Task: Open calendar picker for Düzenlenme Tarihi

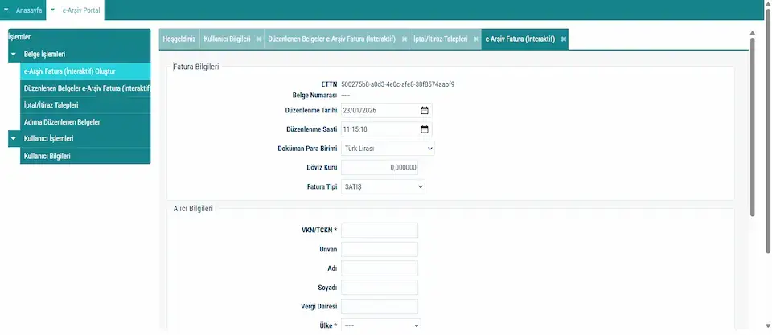Action: click(425, 110)
